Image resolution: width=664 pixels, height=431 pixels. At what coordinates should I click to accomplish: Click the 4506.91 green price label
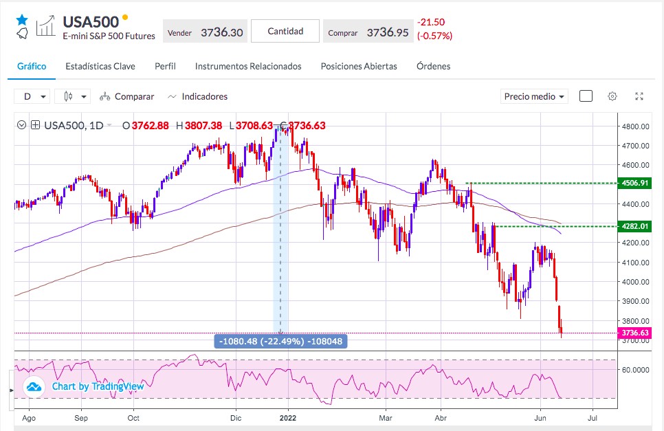[x=634, y=183]
